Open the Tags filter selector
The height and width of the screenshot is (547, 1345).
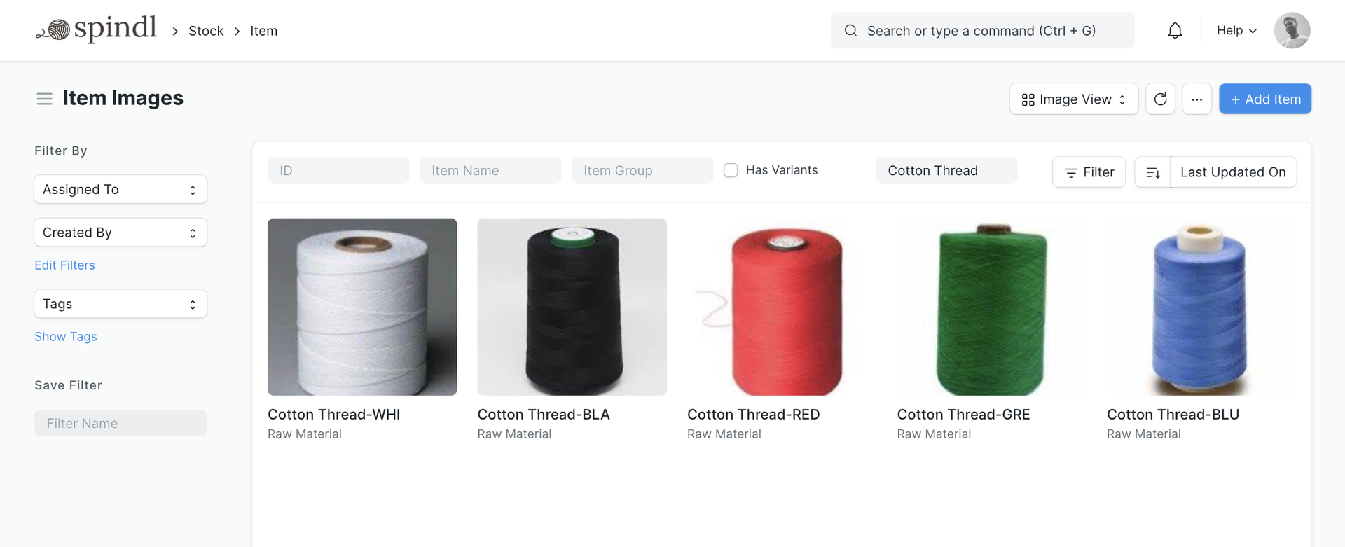(120, 303)
